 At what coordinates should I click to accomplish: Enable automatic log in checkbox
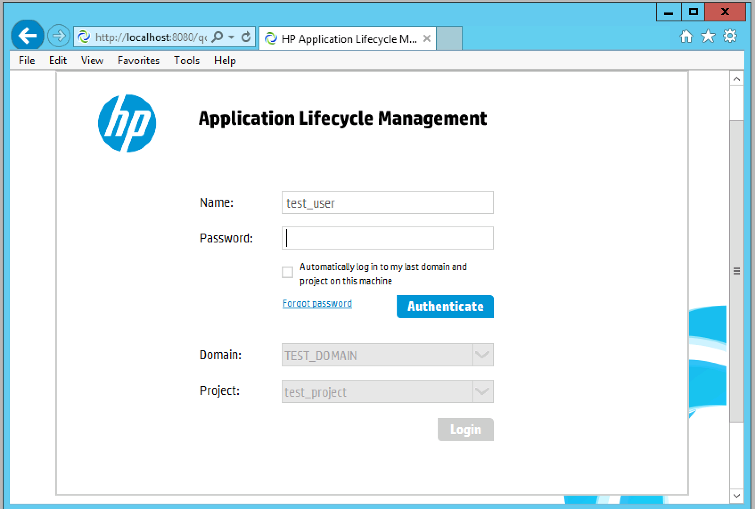pos(287,272)
